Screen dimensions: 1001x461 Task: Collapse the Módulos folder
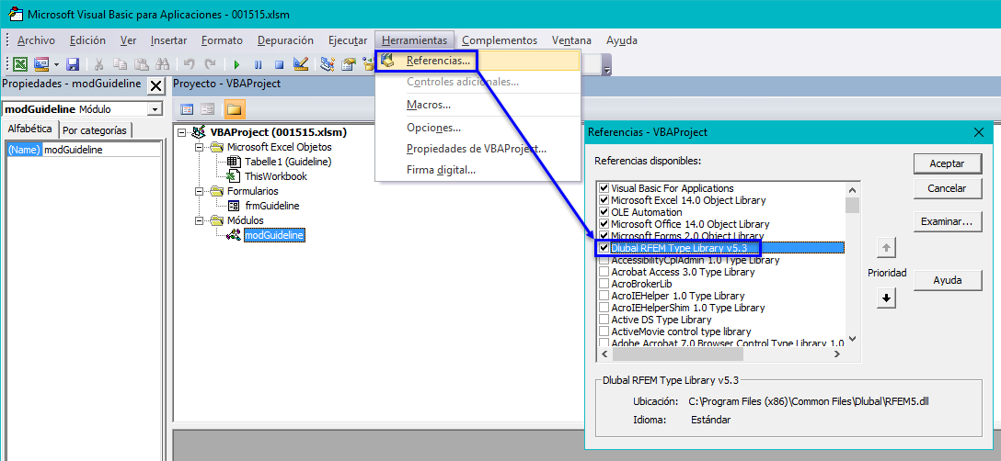point(199,220)
